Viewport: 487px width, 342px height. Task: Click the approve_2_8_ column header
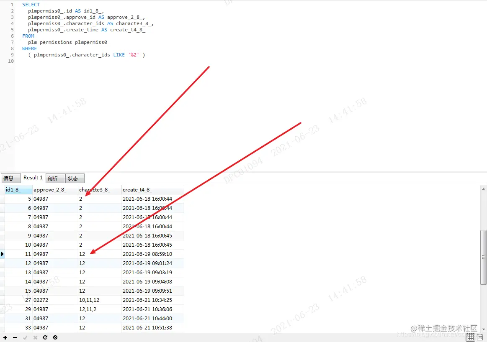(x=55, y=190)
